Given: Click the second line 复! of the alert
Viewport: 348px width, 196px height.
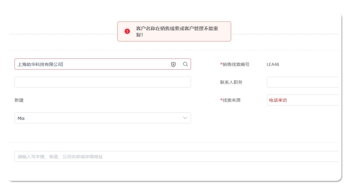Looking at the screenshot, I should click(140, 35).
